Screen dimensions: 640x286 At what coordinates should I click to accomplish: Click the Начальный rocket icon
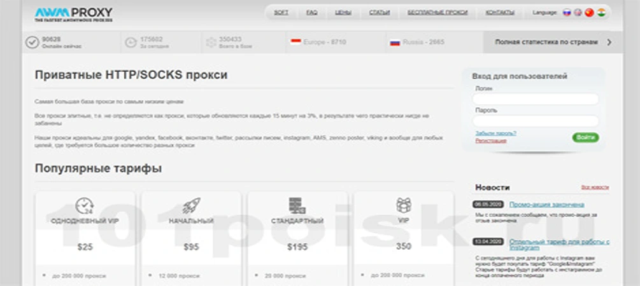tap(191, 206)
